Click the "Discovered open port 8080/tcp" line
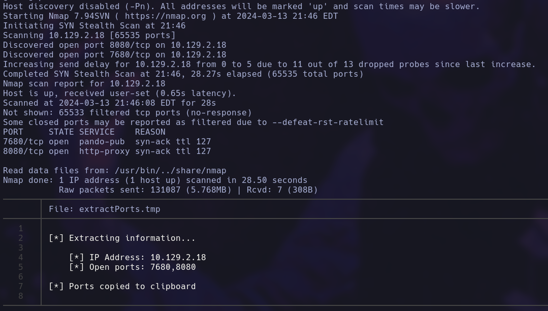Viewport: 548px width, 311px height. (114, 45)
